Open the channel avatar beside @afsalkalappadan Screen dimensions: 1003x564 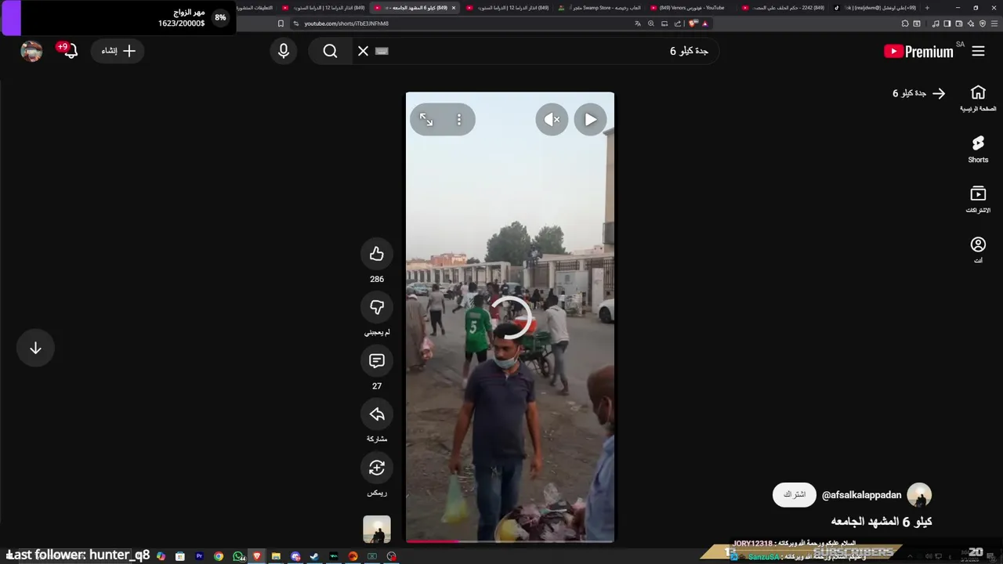click(919, 495)
